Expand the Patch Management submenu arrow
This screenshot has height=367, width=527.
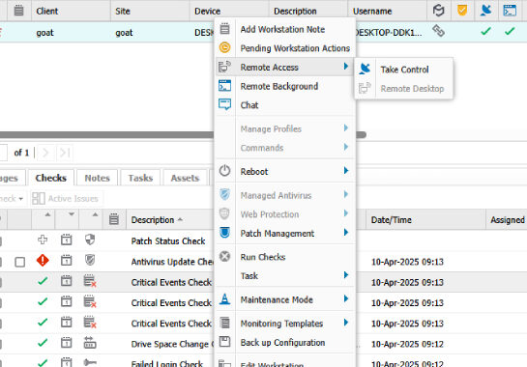tap(346, 233)
